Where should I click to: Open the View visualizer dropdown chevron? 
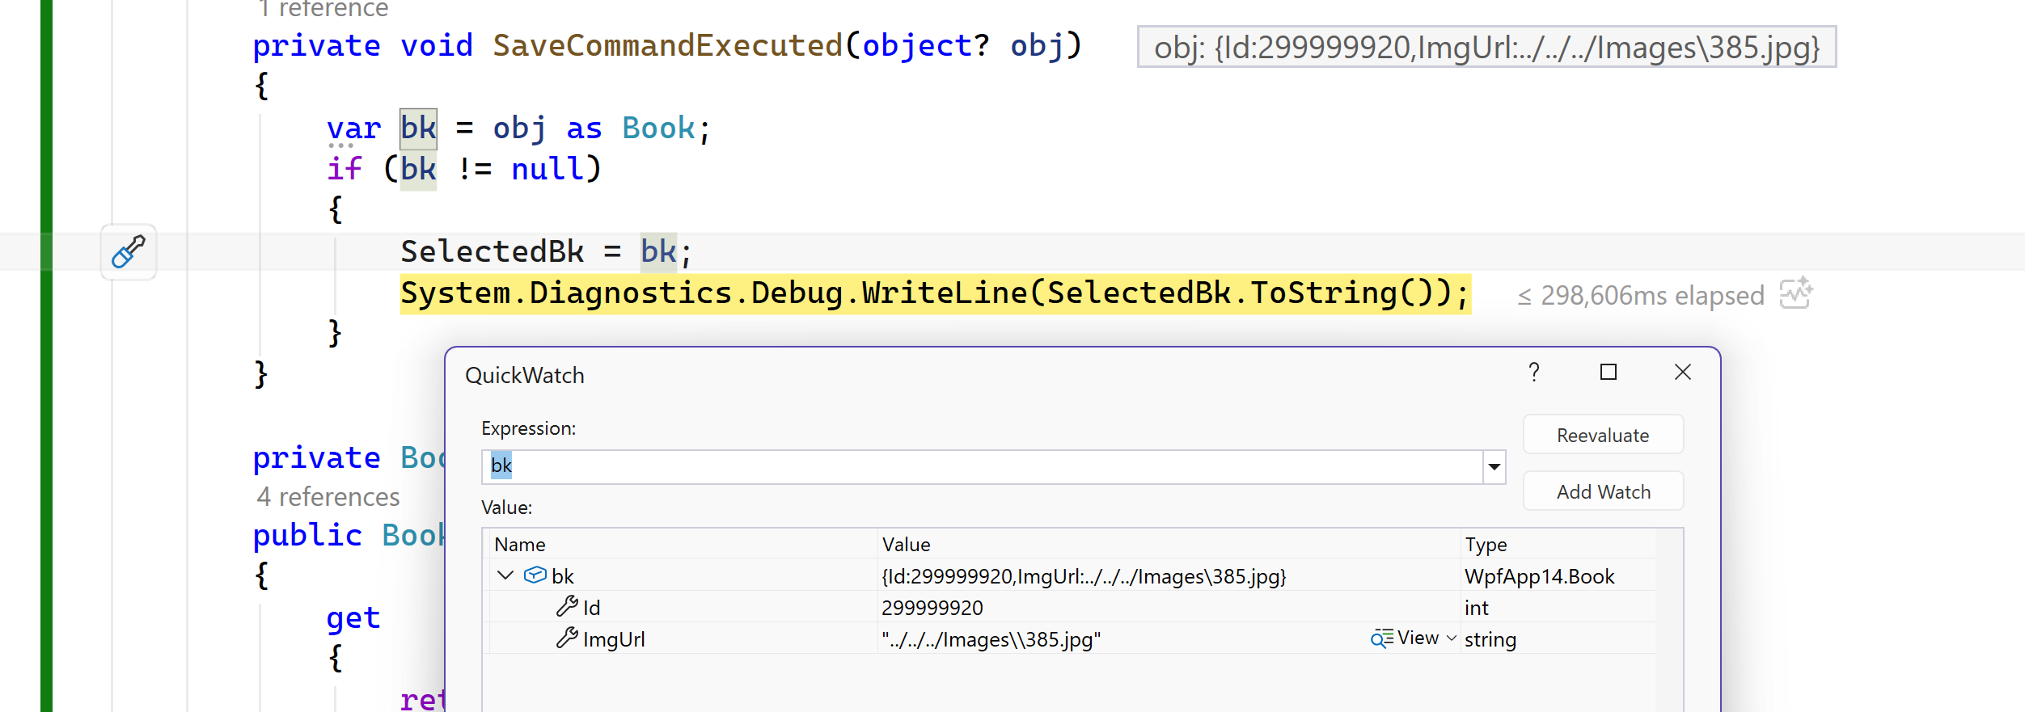[x=1452, y=638]
